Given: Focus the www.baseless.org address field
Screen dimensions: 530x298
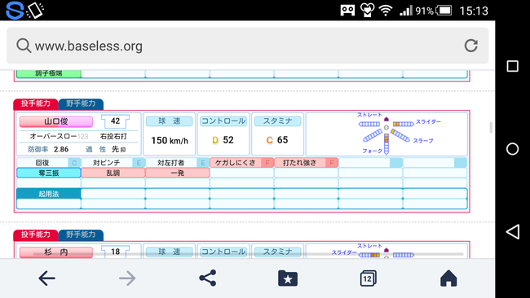Looking at the screenshot, I should click(x=247, y=46).
